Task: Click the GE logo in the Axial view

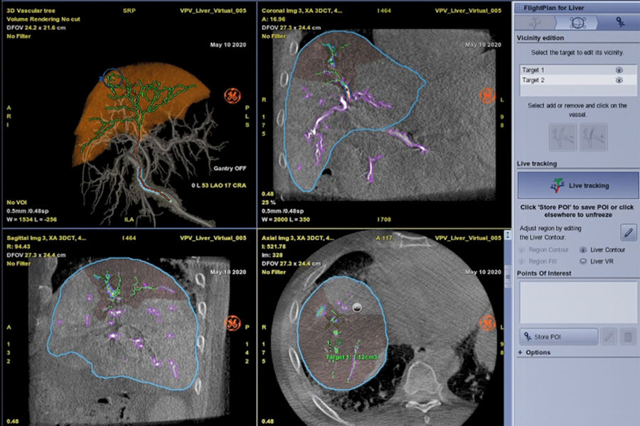Action: tap(487, 323)
